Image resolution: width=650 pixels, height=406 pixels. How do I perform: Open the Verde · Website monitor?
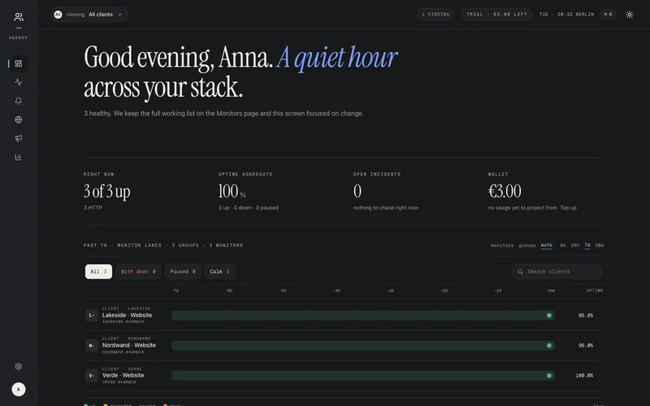123,375
